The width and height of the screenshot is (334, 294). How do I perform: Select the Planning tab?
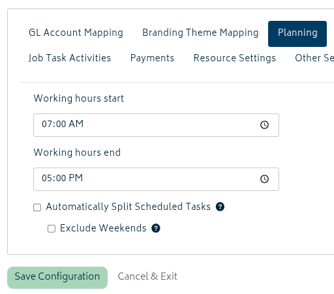click(297, 34)
